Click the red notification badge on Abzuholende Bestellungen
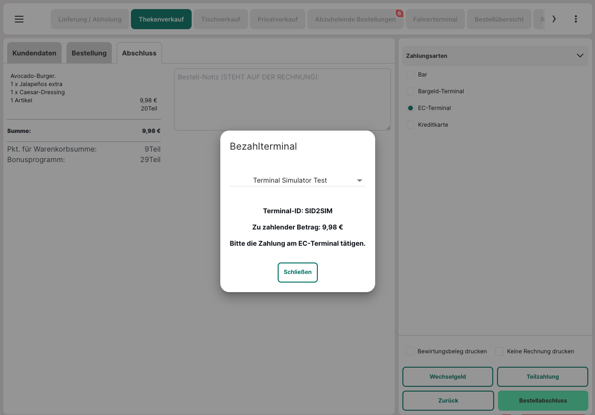The width and height of the screenshot is (595, 415). tap(399, 13)
